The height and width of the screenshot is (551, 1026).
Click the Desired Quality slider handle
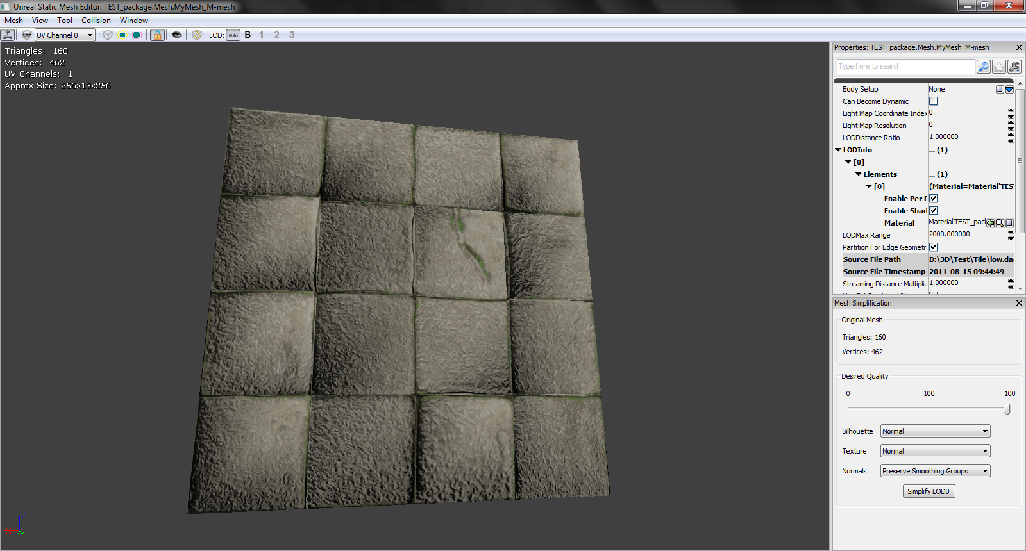tap(1007, 409)
